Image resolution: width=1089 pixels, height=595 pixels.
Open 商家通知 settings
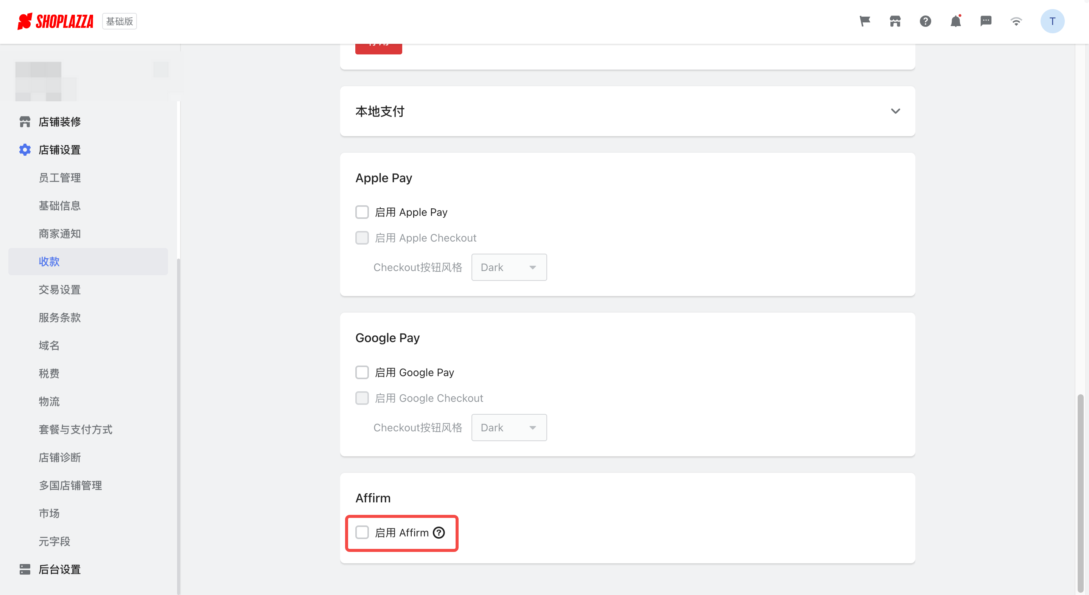[x=60, y=234]
